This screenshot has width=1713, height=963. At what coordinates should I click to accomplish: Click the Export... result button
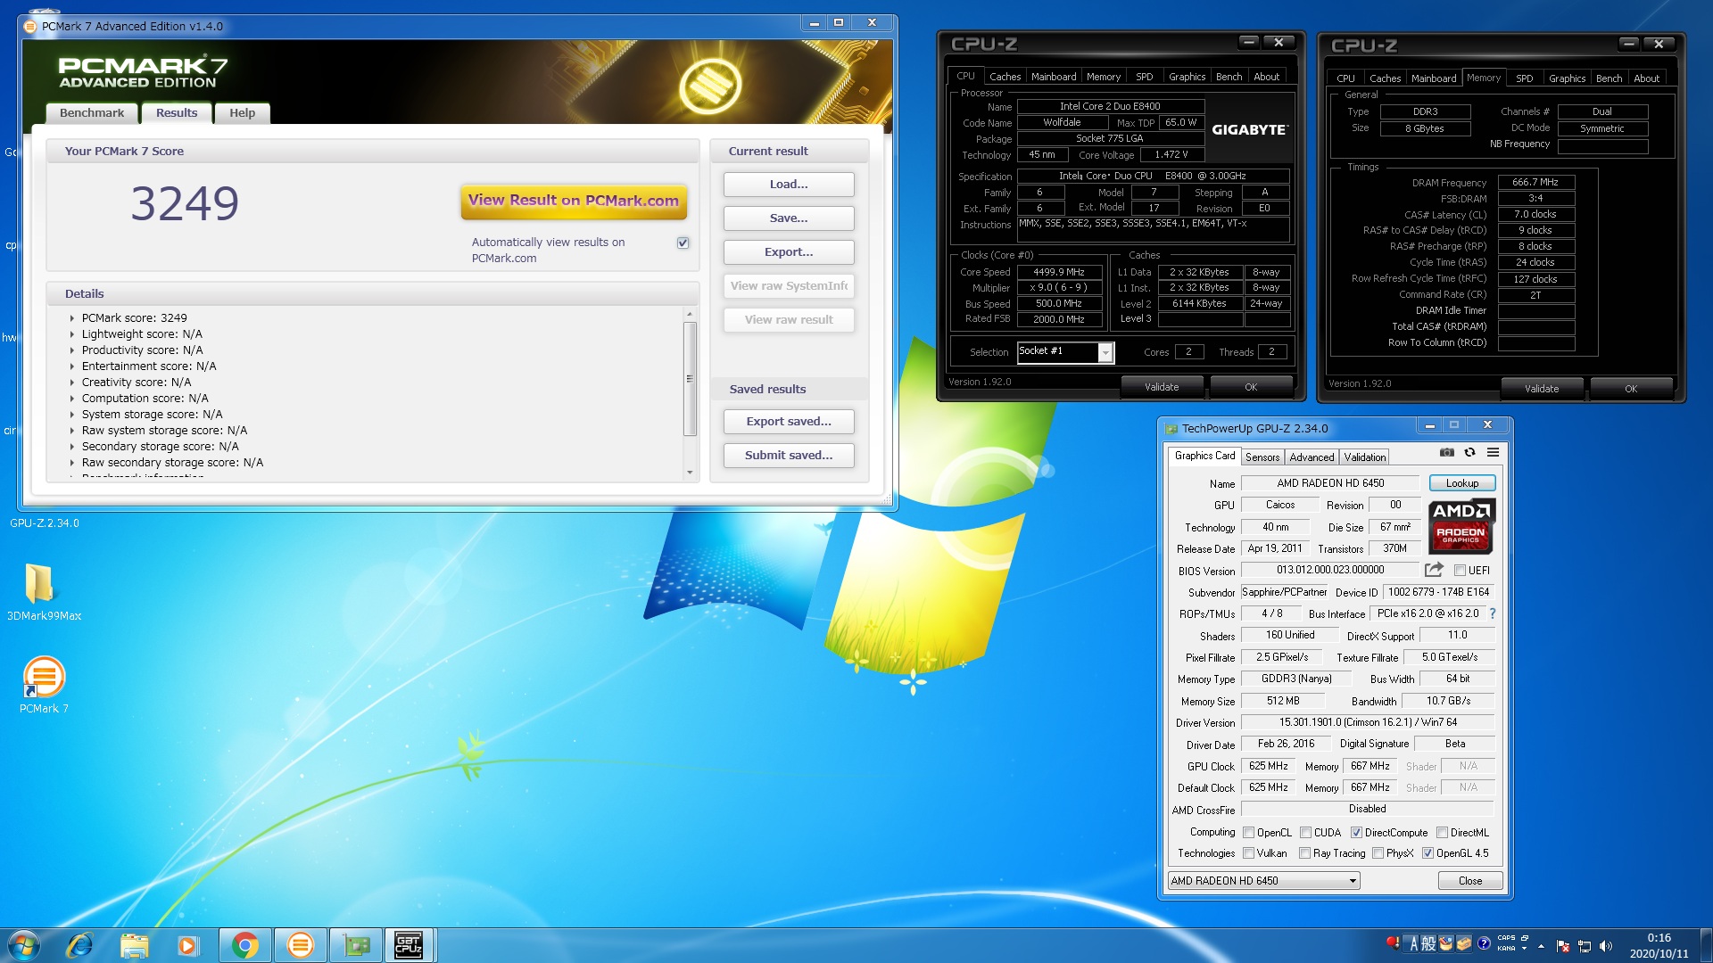[x=789, y=252]
